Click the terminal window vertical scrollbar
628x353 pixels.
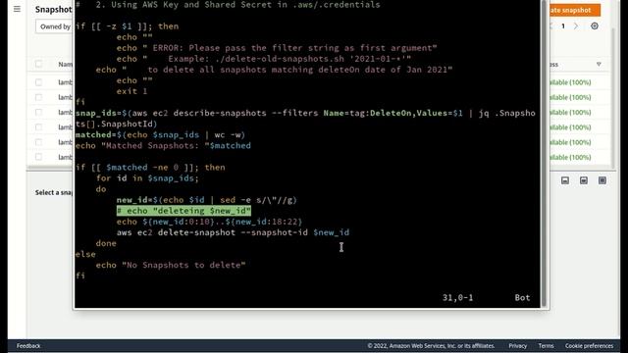click(x=544, y=153)
